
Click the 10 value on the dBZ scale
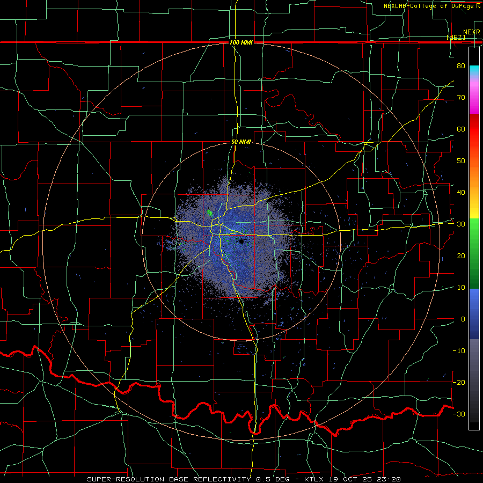click(x=461, y=288)
